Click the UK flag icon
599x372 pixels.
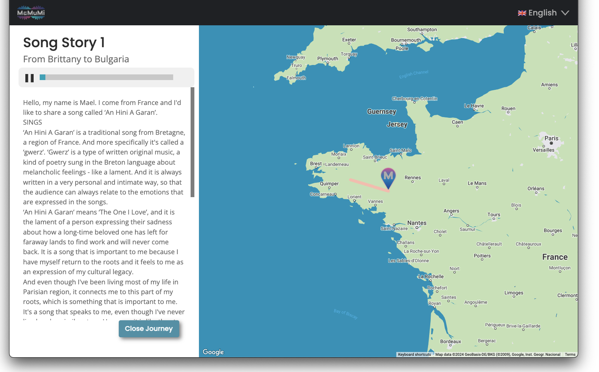click(522, 13)
